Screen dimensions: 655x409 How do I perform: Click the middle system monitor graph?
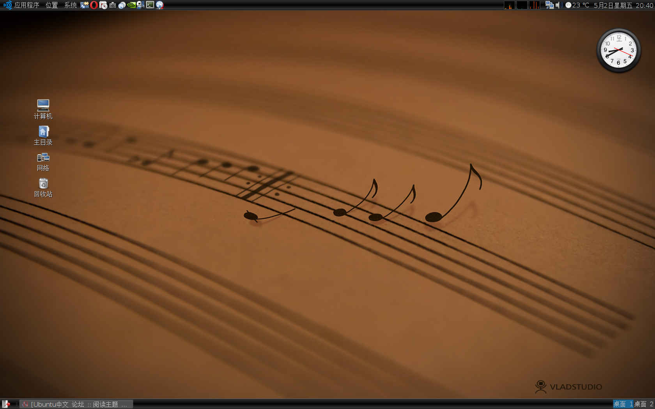522,5
